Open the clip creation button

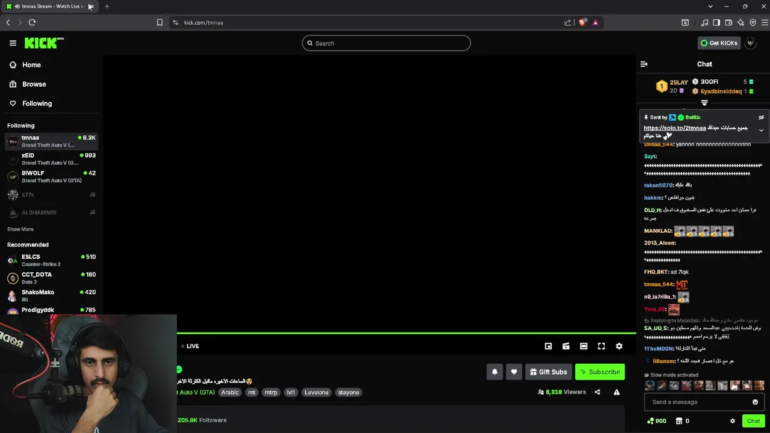[x=565, y=346]
